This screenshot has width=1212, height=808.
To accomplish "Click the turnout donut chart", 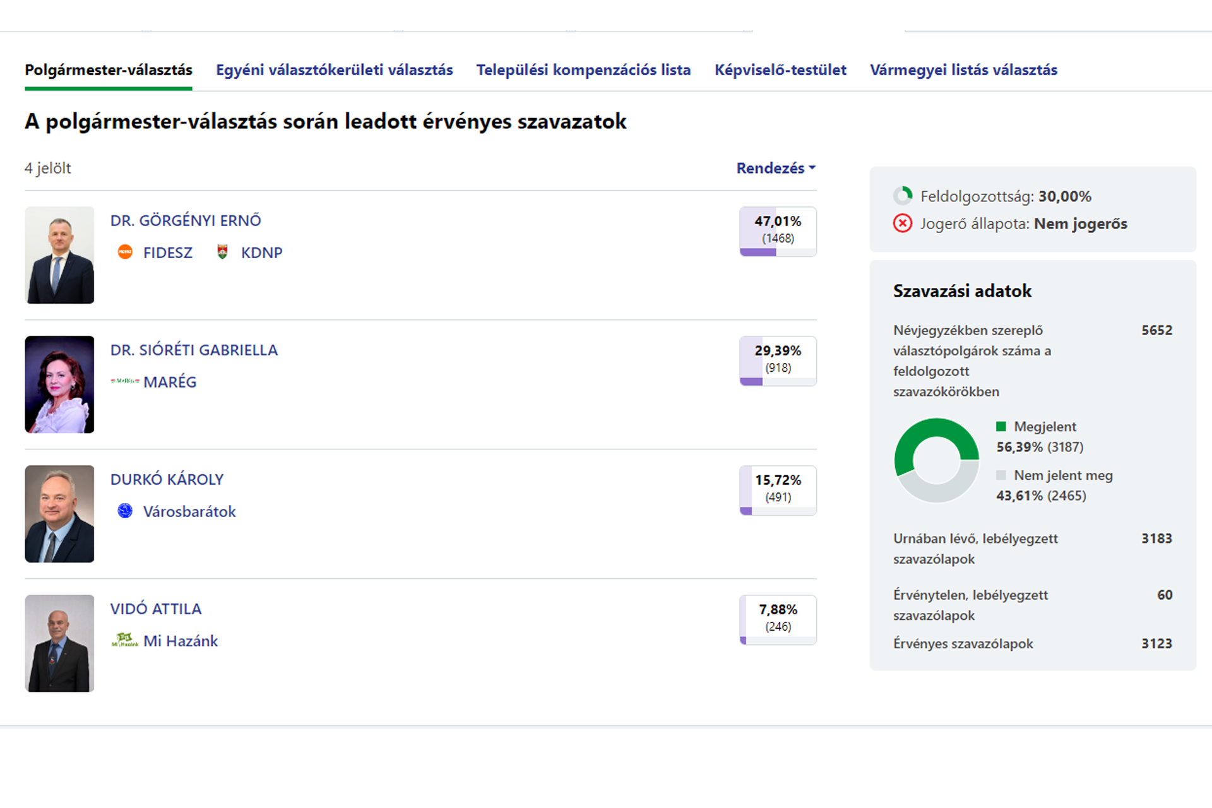I will click(936, 461).
